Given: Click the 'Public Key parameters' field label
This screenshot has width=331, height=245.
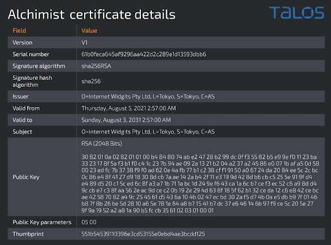Looking at the screenshot, I should coord(42,222).
